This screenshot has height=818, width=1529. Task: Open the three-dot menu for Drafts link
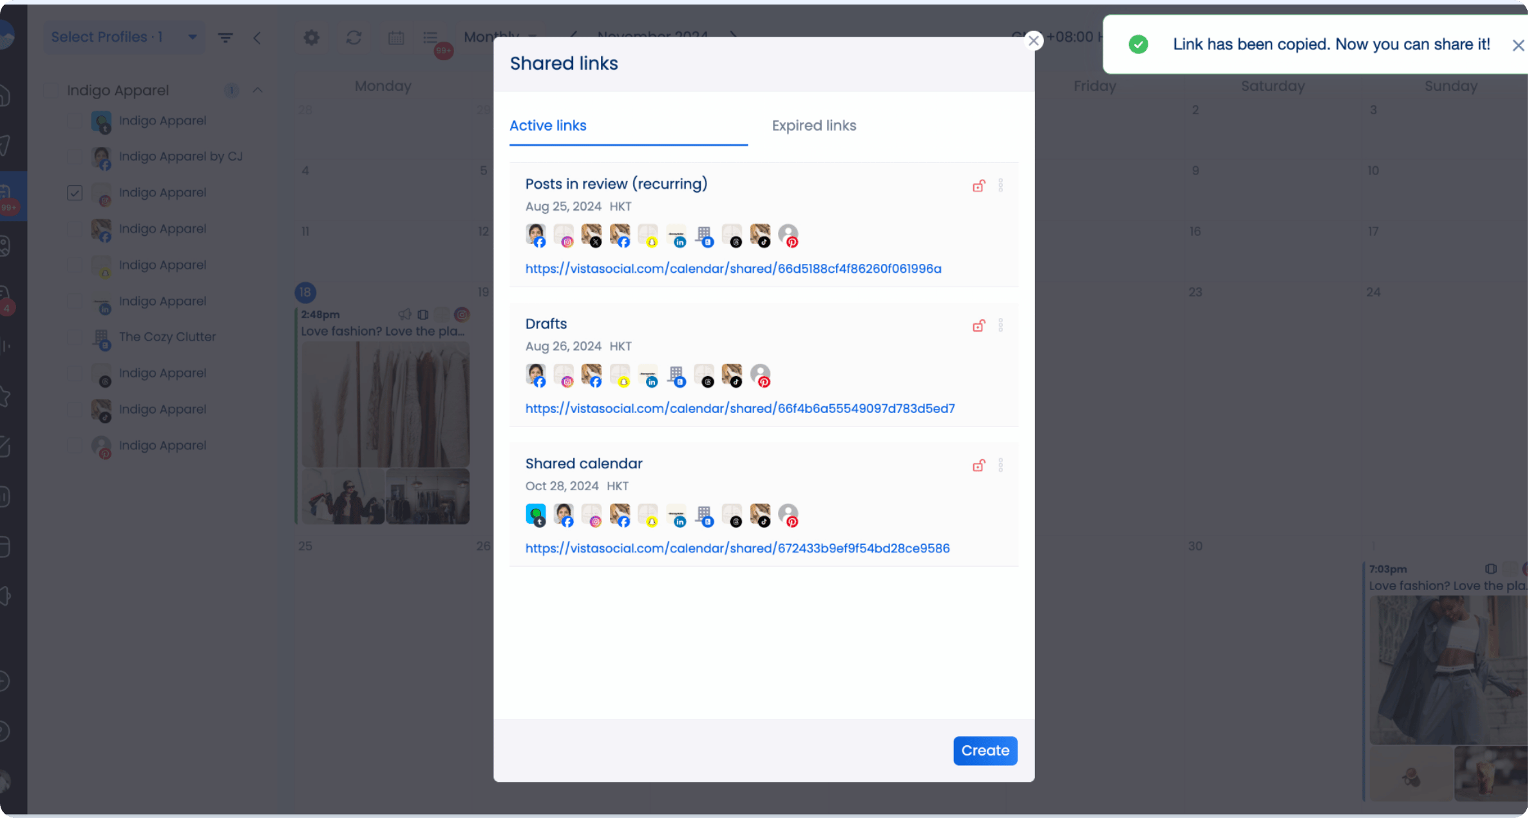coord(1000,325)
